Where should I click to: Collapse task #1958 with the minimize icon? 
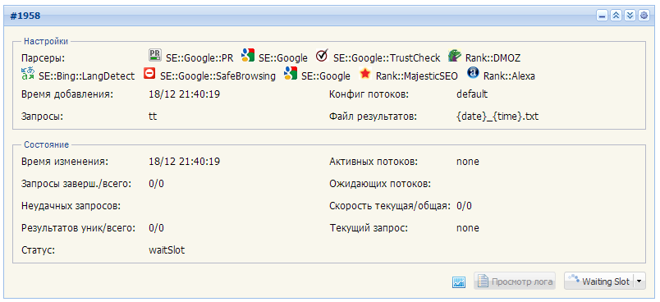click(603, 16)
